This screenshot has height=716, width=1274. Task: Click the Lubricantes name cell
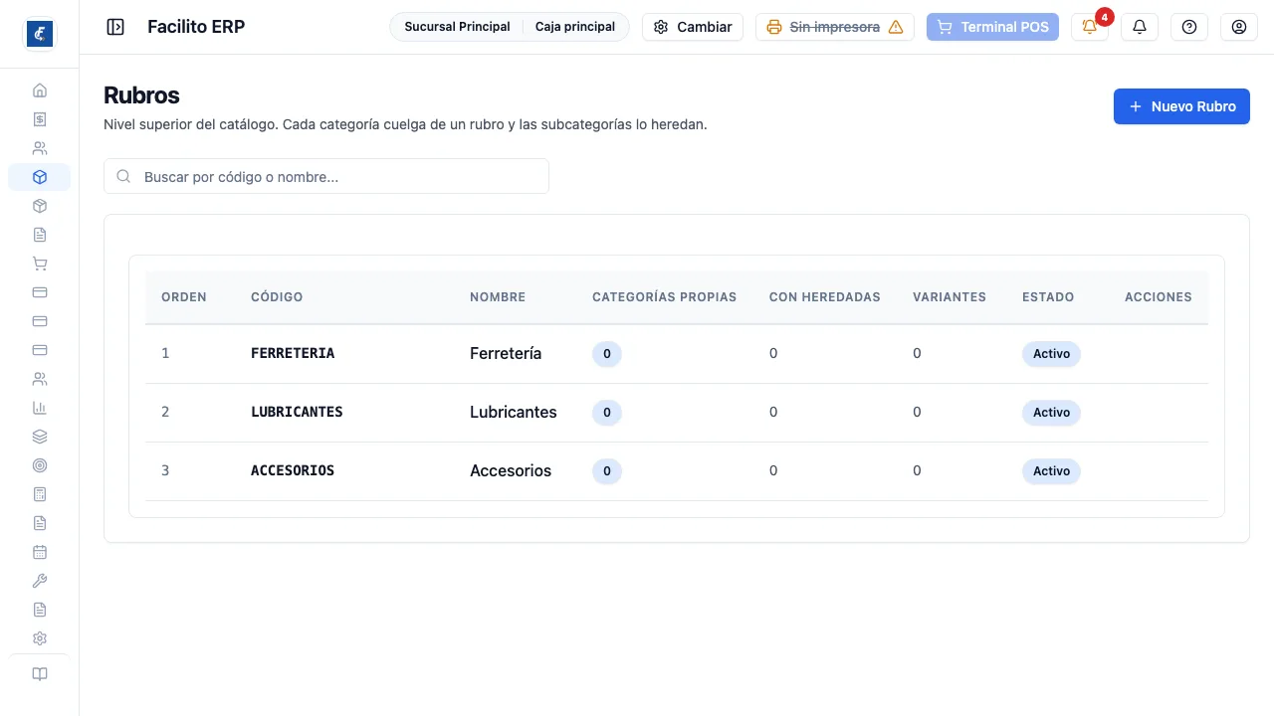pos(514,412)
